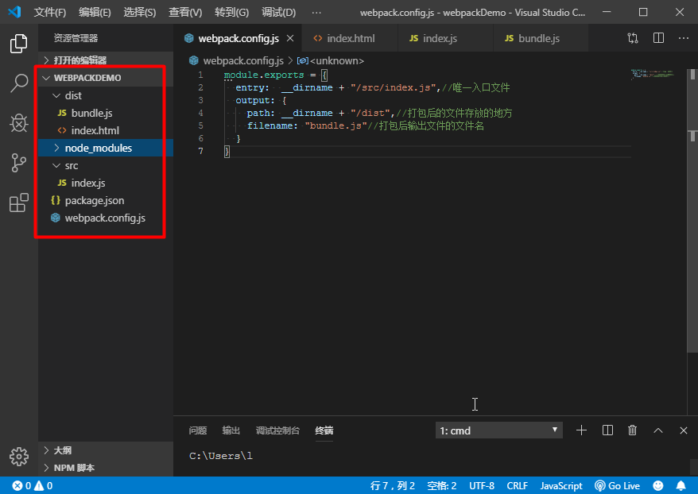This screenshot has height=494, width=698.
Task: Open index.html in the dist folder tree
Action: (x=106, y=131)
